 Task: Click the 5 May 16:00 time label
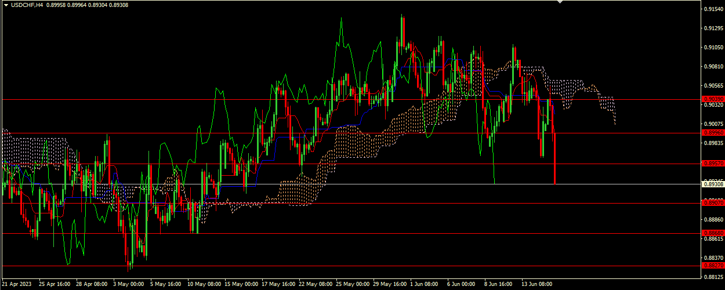pyautogui.click(x=165, y=285)
